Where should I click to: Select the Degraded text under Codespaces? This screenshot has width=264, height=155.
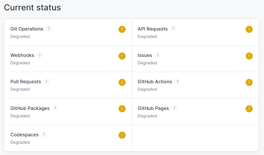(20, 142)
